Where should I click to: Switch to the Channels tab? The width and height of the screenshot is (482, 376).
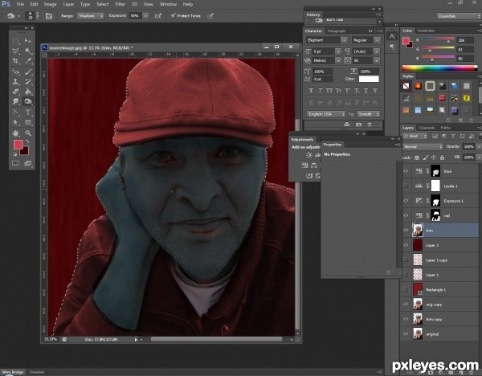pyautogui.click(x=427, y=128)
